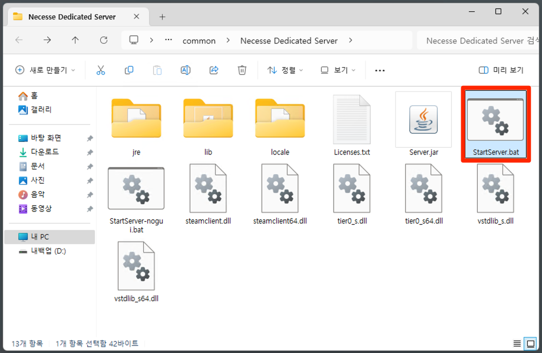Click Necesse Dedicated Server in address path
This screenshot has width=542, height=353.
point(289,41)
